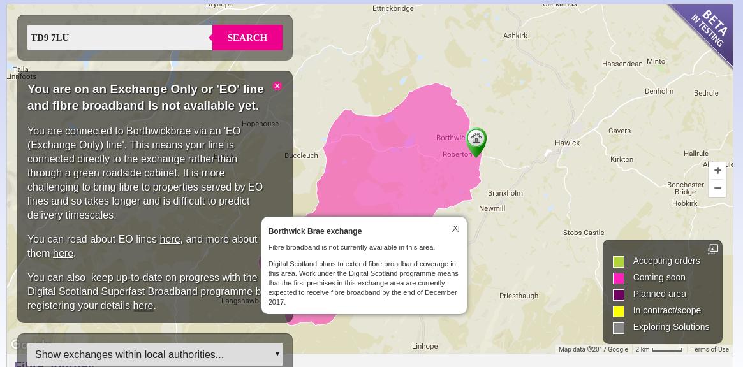743x367 pixels.
Task: Click the 'Exploring Solutions' legend label
Action: [671, 327]
